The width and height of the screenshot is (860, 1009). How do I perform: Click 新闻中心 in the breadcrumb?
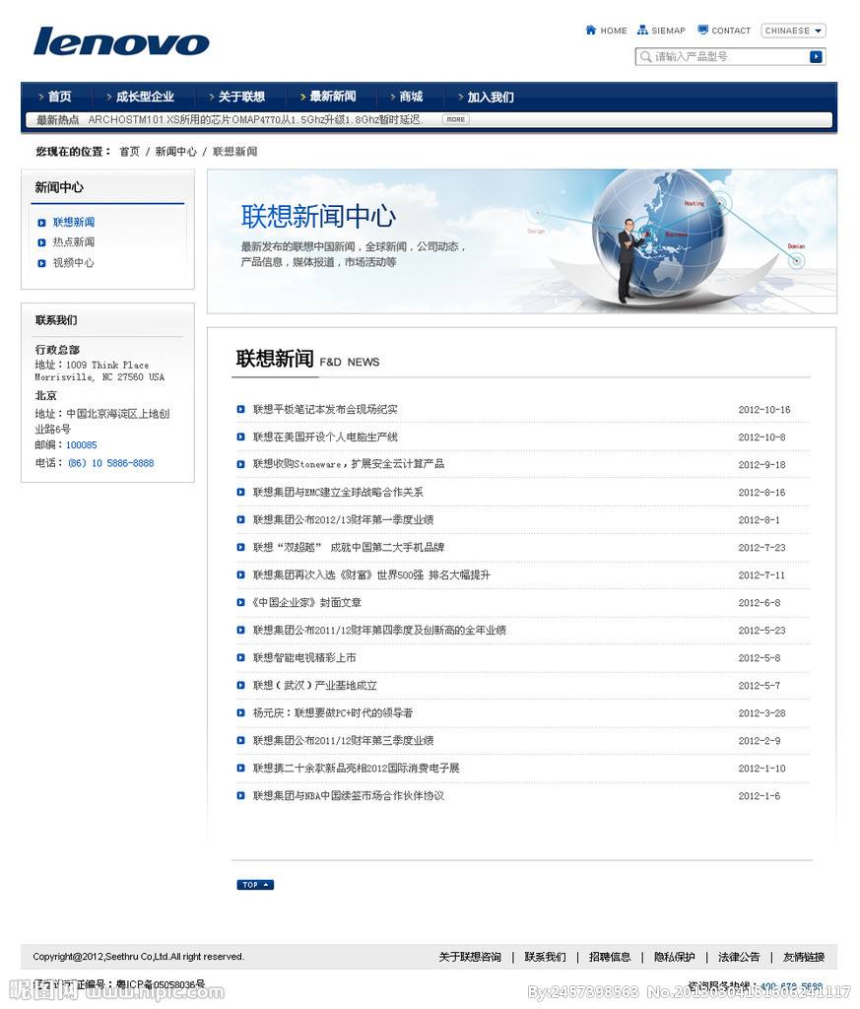point(175,151)
